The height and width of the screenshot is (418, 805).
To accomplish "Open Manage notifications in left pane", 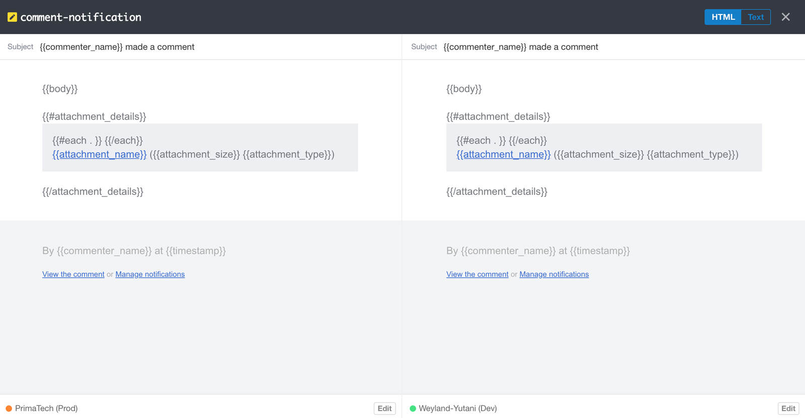I will (150, 274).
